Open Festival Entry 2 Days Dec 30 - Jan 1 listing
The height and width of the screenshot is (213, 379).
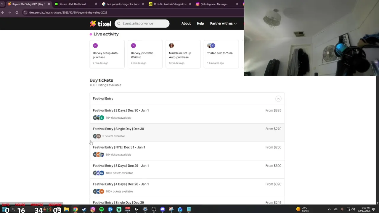click(187, 114)
